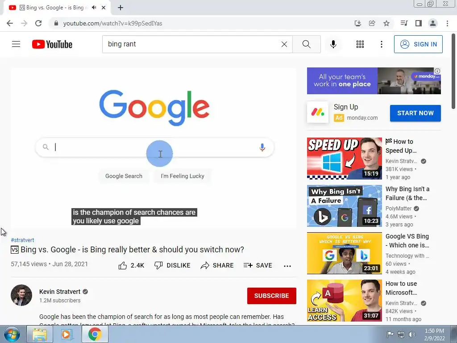
Task: Go back with browser back arrow
Action: point(10,23)
